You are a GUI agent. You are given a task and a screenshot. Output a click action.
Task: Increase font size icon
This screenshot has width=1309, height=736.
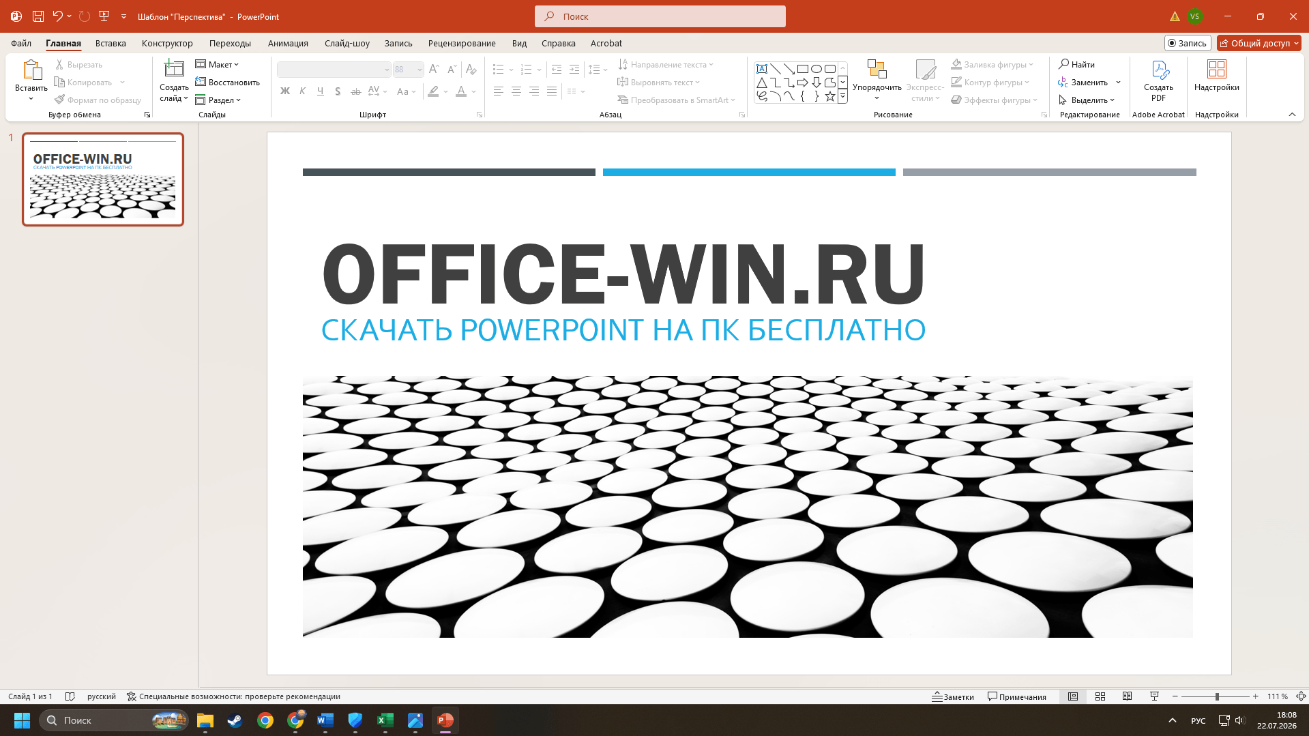(434, 70)
